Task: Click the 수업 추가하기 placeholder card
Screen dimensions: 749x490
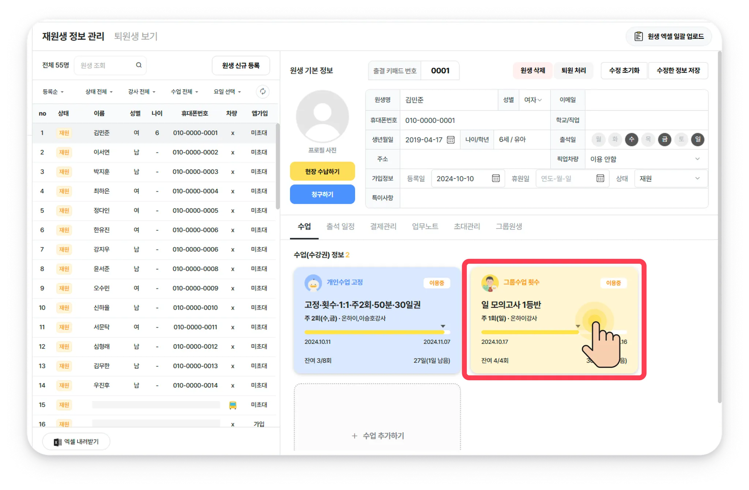Action: tap(377, 436)
